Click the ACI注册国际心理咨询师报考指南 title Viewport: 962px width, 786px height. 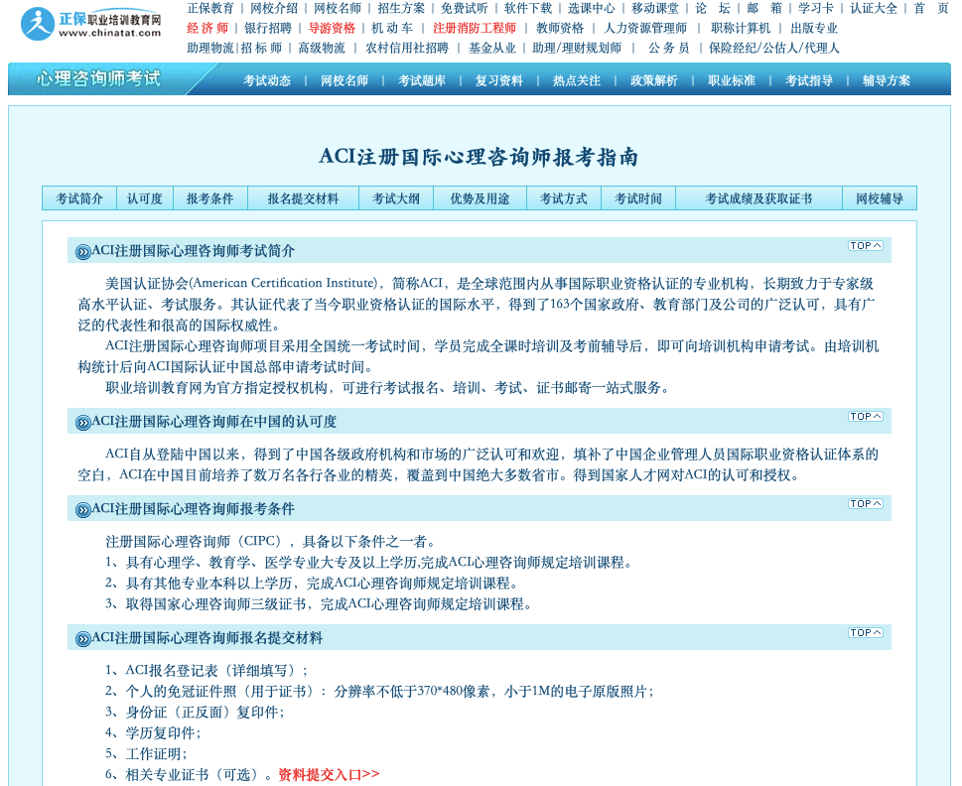click(479, 157)
